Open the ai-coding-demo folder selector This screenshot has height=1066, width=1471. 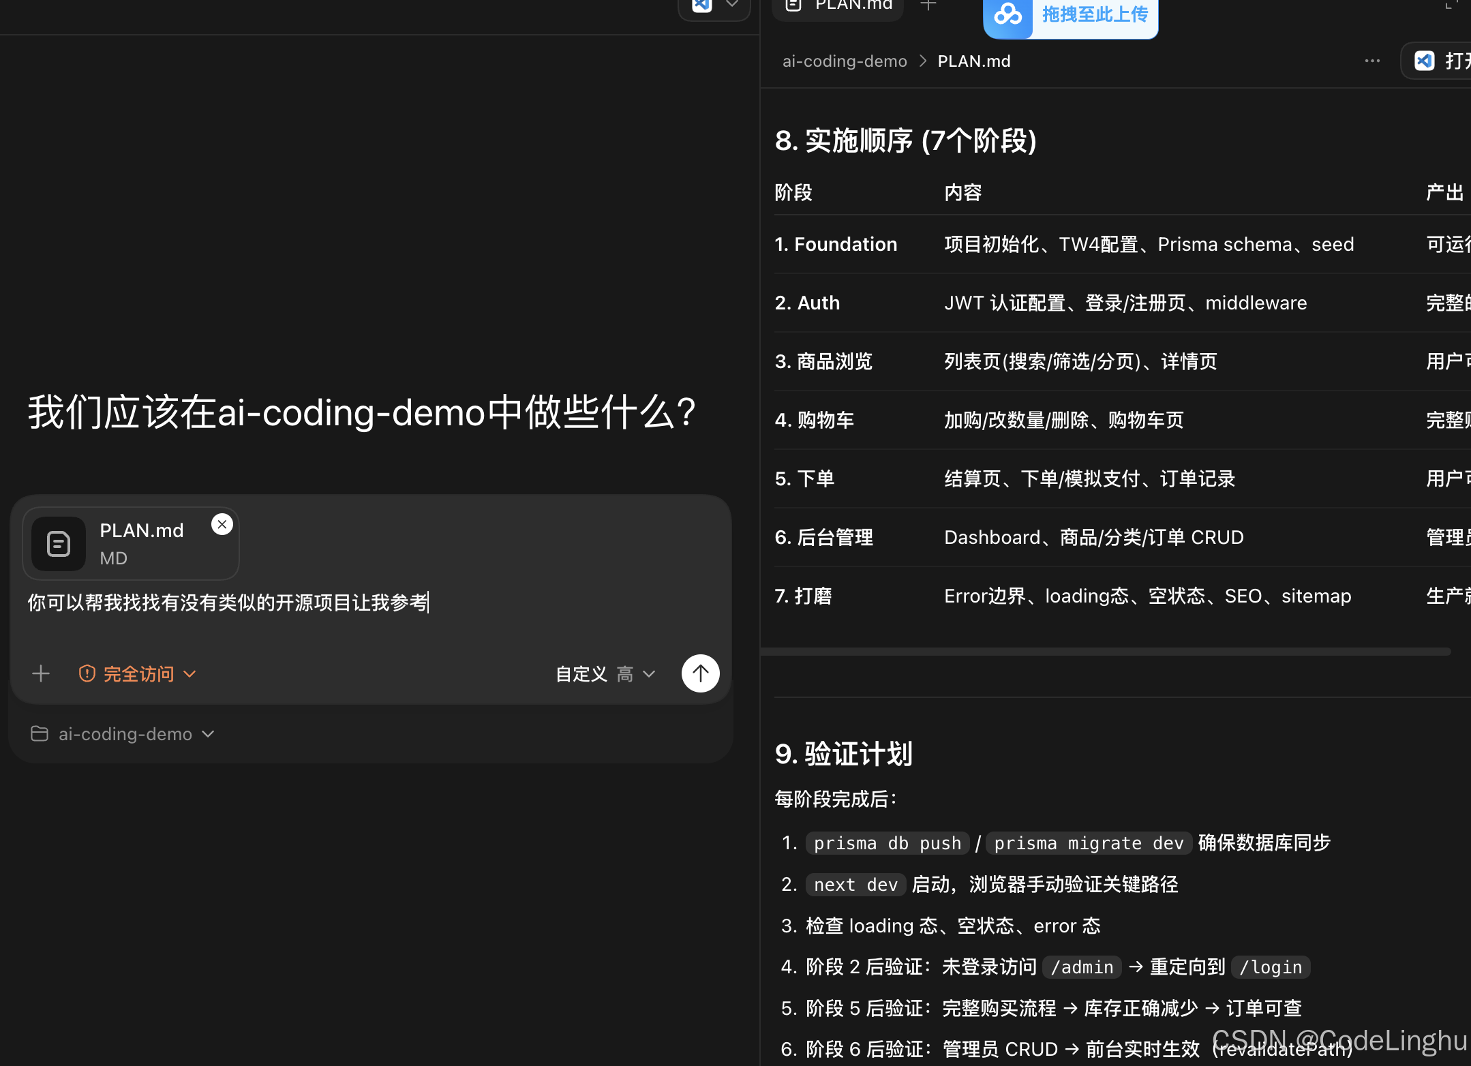click(123, 734)
